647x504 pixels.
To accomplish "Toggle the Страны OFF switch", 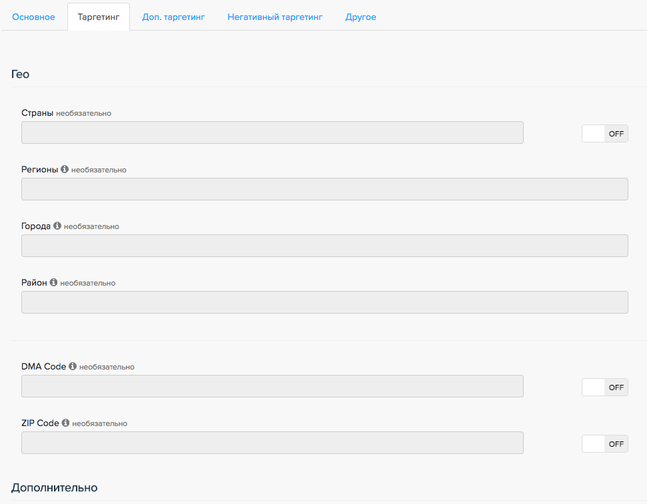I will [x=604, y=133].
